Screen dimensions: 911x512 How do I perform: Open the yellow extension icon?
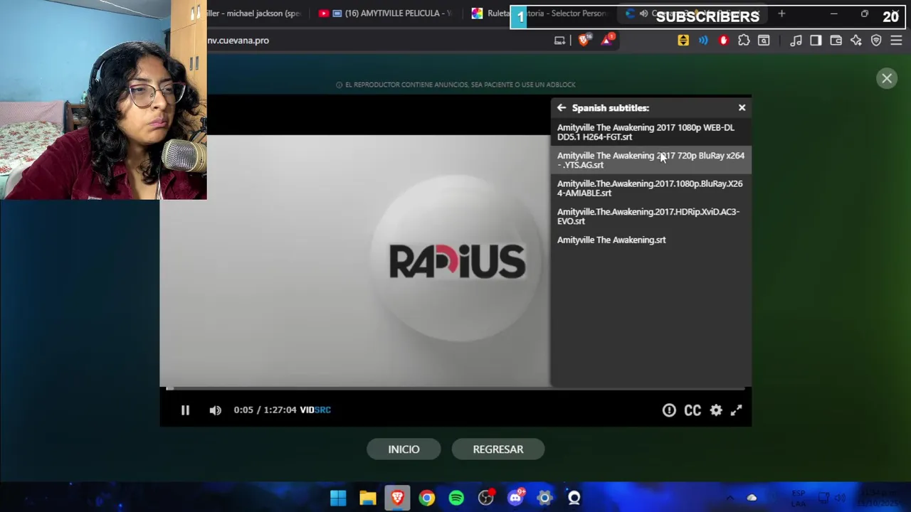pos(683,41)
